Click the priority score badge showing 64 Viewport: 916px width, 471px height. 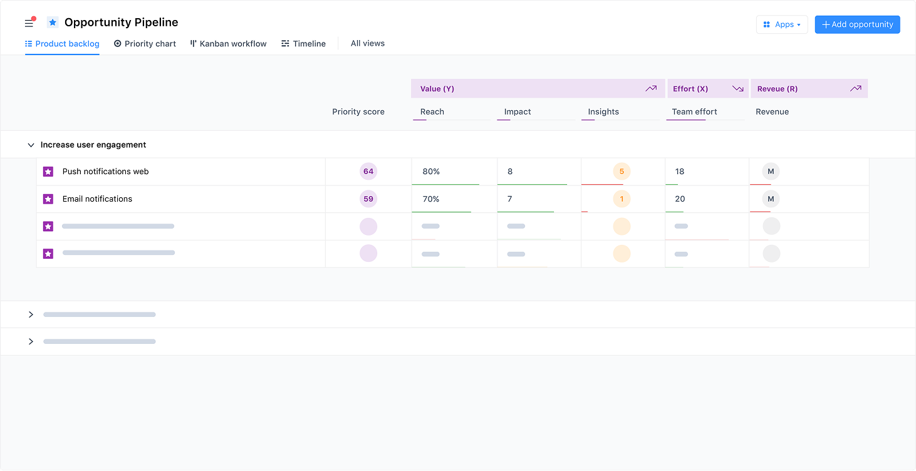[x=368, y=171]
